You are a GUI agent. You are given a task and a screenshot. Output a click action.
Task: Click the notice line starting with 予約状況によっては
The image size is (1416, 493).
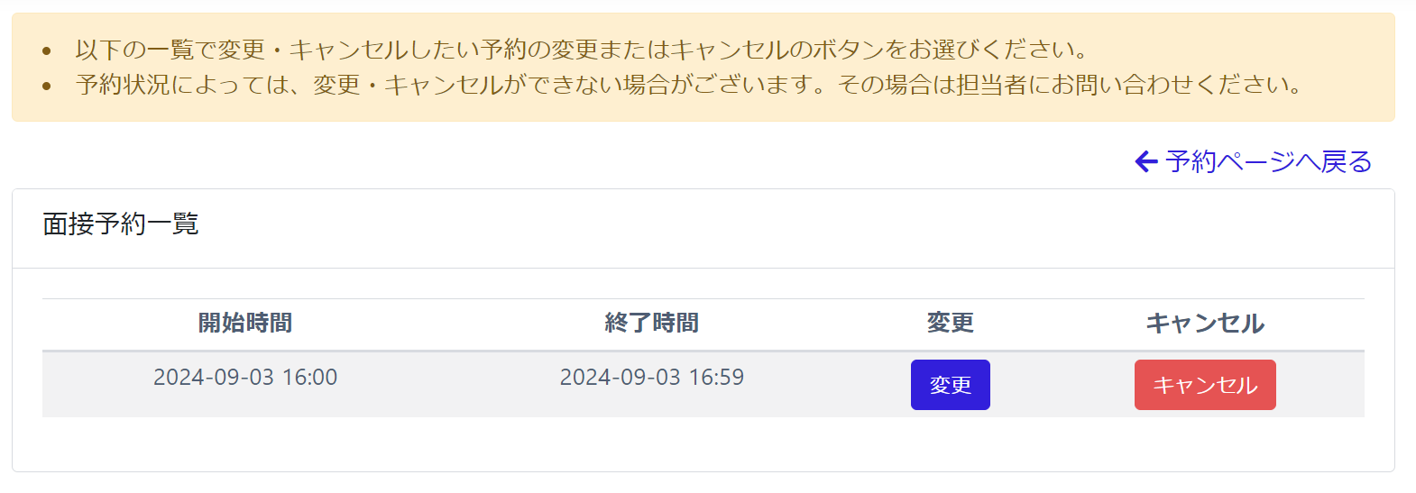tap(689, 85)
